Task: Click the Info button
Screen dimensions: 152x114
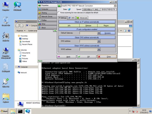Action: click(69, 26)
